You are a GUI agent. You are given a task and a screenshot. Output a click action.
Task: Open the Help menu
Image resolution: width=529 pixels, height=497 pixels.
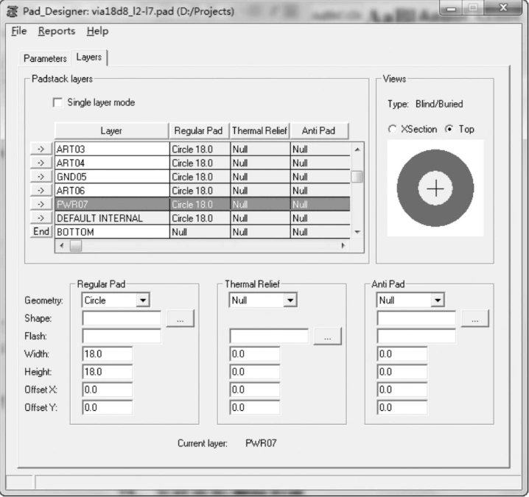97,31
